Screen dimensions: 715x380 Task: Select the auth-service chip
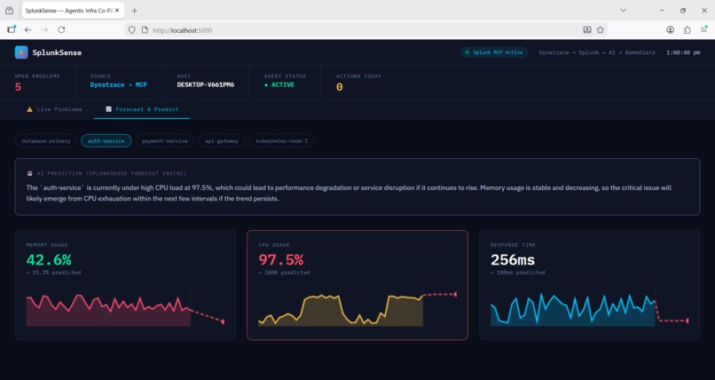[106, 141]
